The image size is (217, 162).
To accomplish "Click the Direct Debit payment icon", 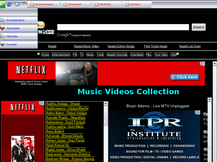I will click(48, 32).
